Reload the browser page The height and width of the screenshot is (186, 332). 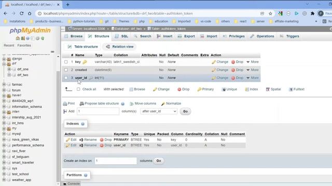pos(22,13)
